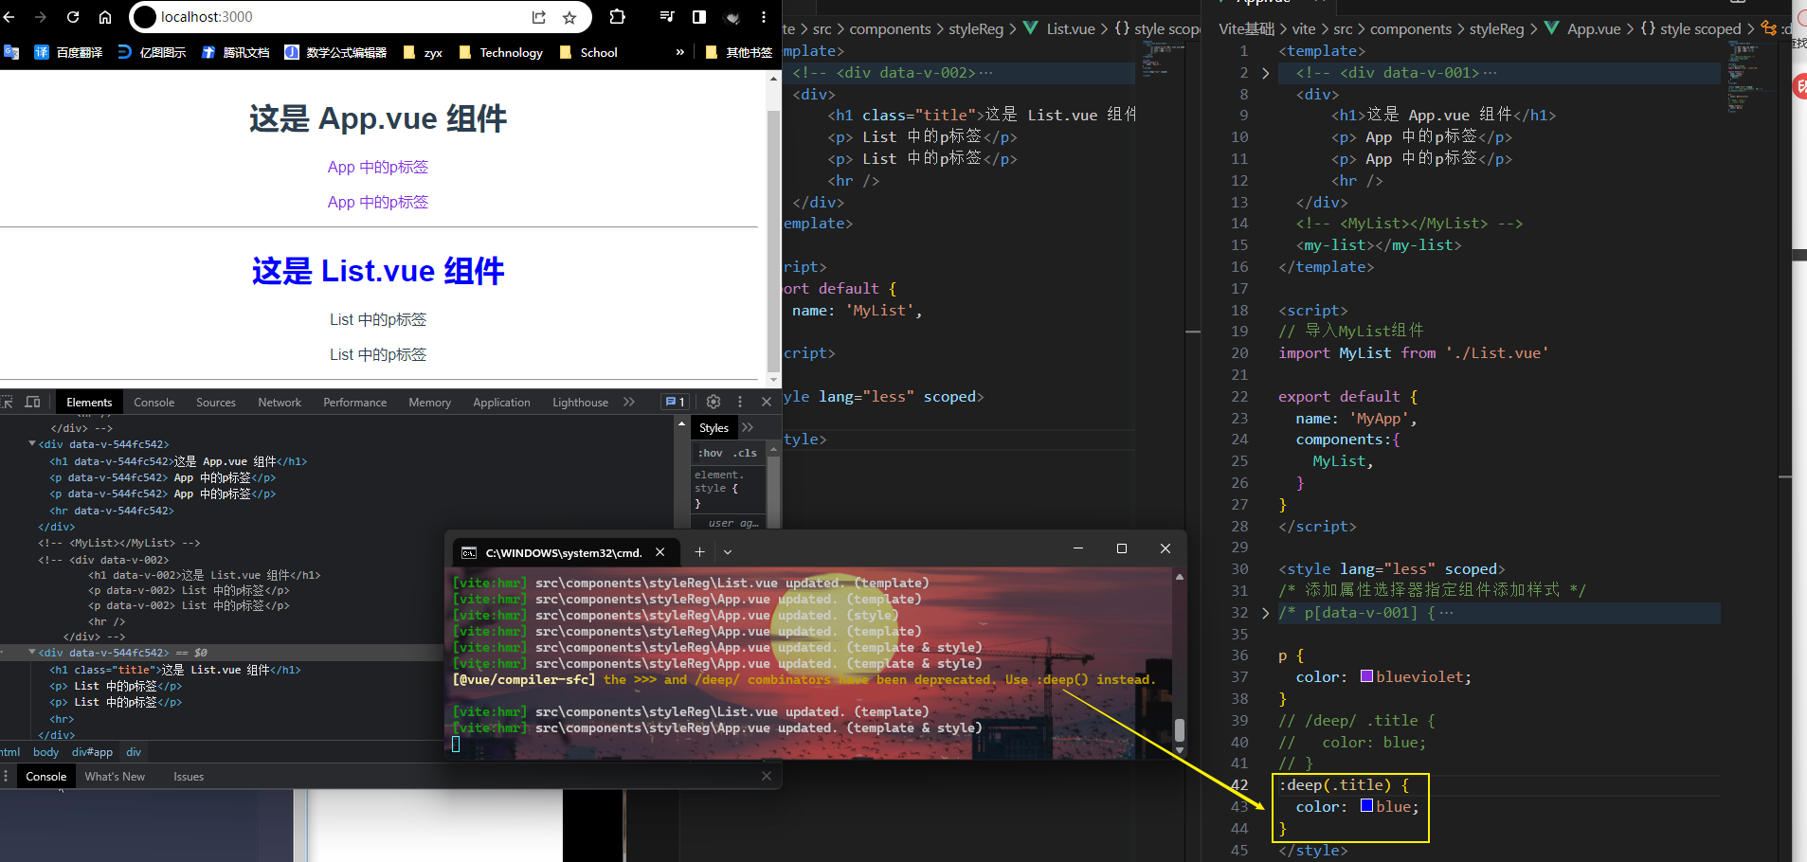
Task: Show more DevTools tabs
Action: (629, 402)
